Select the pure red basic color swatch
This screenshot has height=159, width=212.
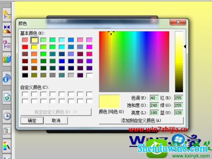pos(25,47)
